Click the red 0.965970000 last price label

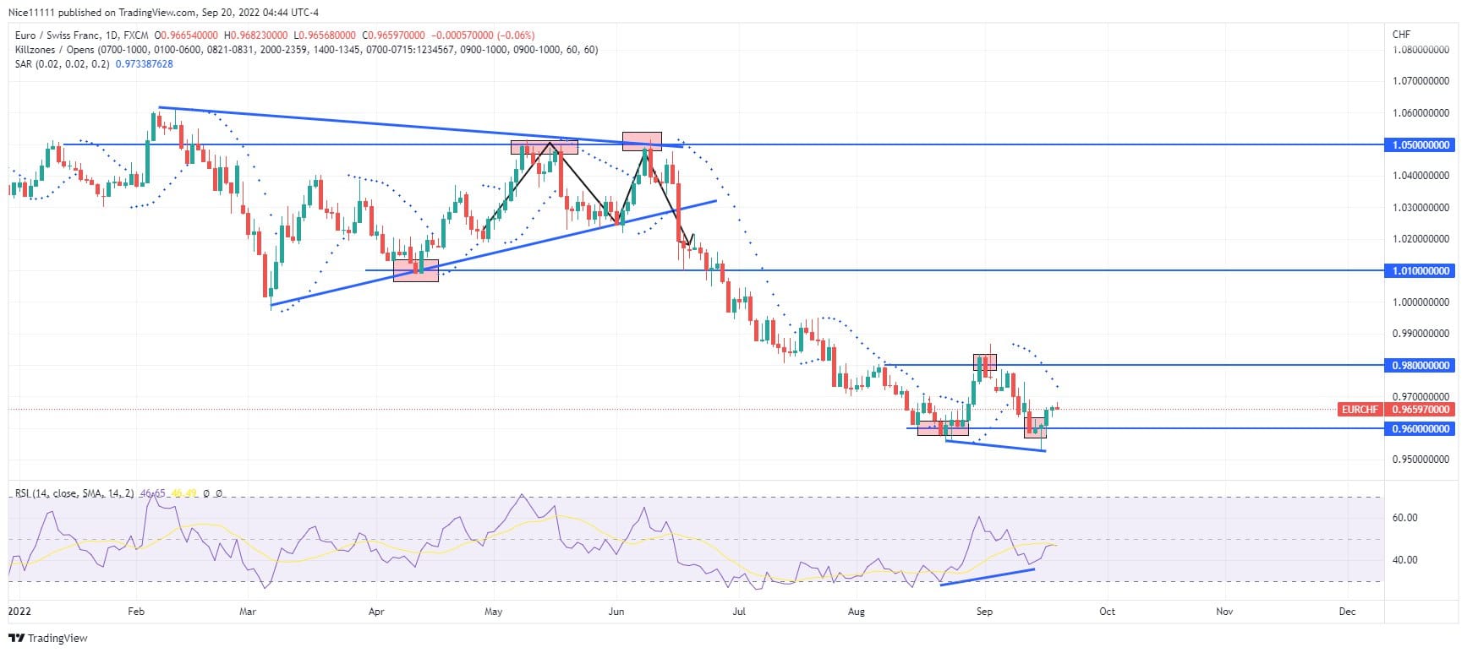pos(1420,410)
